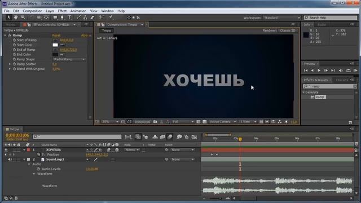Toggle Position stopwatch on ХОЧЕШЬ layer
Screen dimensions: 361x203
point(39,155)
